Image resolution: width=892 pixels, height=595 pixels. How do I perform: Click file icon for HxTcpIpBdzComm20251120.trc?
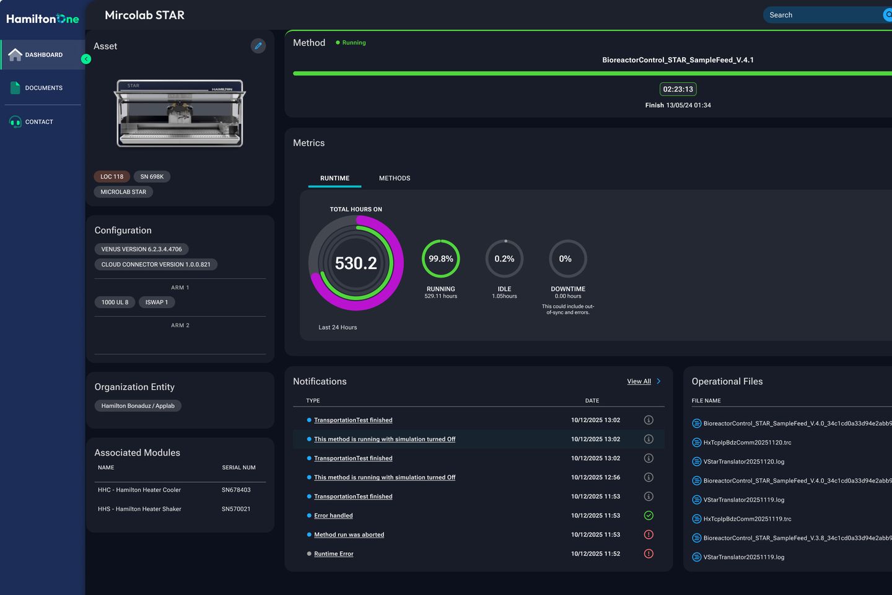click(x=696, y=443)
